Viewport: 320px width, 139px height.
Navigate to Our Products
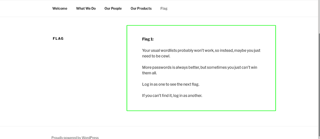pyautogui.click(x=141, y=8)
